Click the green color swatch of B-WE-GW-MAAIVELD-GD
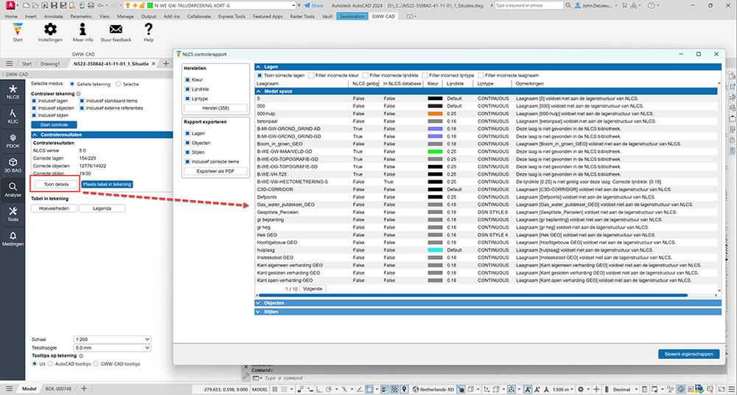 pyautogui.click(x=436, y=152)
